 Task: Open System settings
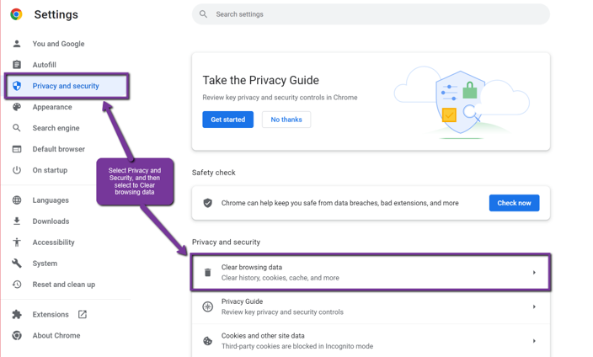pyautogui.click(x=45, y=264)
